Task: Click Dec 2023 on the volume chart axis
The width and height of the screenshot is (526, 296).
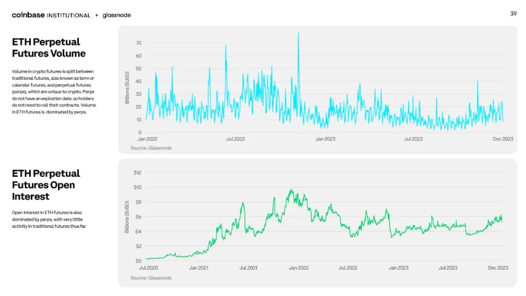Action: tap(503, 139)
